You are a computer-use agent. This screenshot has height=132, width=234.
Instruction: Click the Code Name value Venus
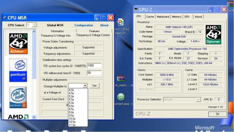point(167,32)
